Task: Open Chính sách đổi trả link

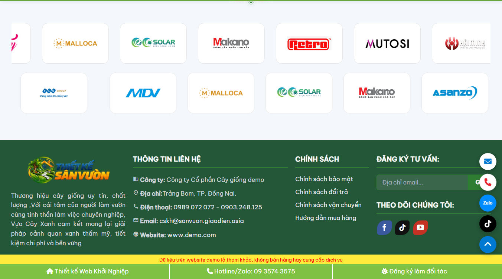Action: pyautogui.click(x=322, y=192)
